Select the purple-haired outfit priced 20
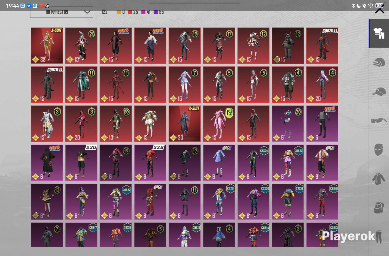The image size is (389, 256). (322, 85)
